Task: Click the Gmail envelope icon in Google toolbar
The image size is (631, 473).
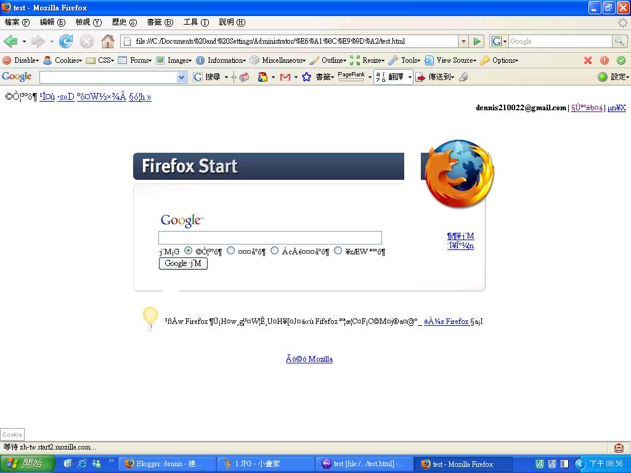Action: pyautogui.click(x=285, y=77)
